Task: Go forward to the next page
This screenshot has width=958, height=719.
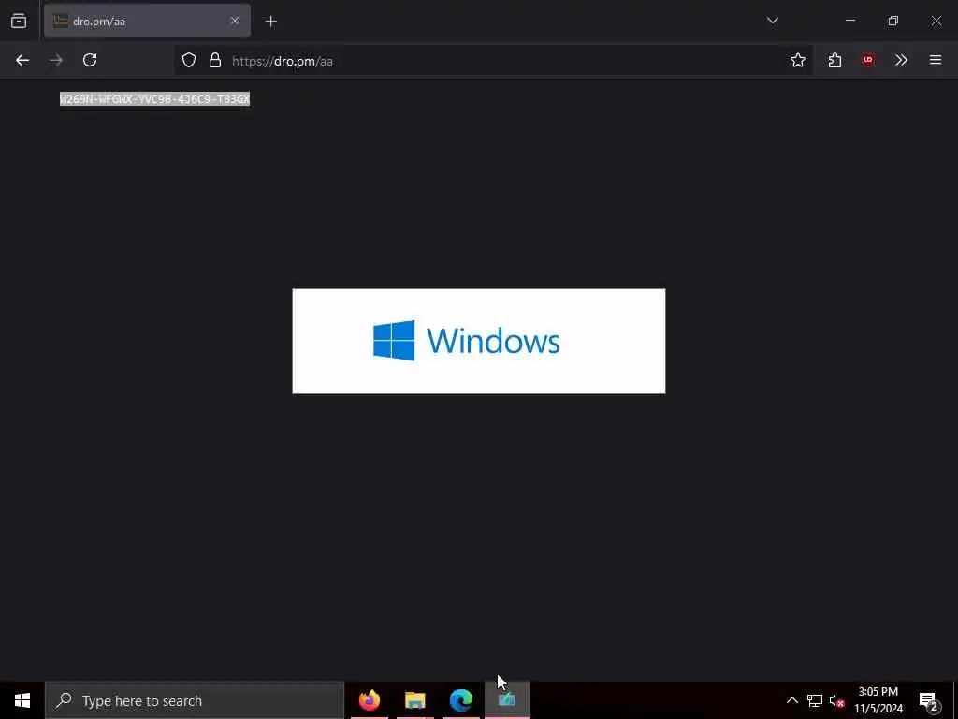Action: point(56,60)
